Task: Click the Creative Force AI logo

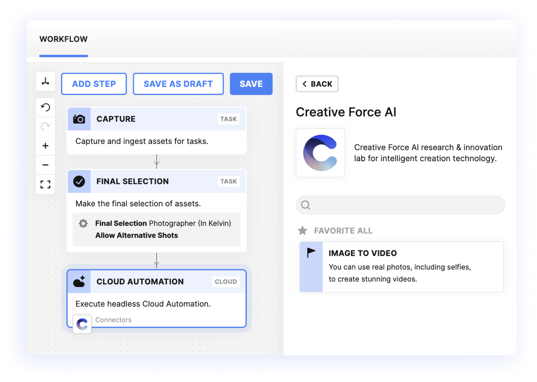Action: (x=320, y=153)
